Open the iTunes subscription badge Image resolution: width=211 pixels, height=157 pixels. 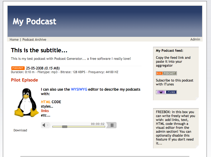pyautogui.click(x=166, y=92)
